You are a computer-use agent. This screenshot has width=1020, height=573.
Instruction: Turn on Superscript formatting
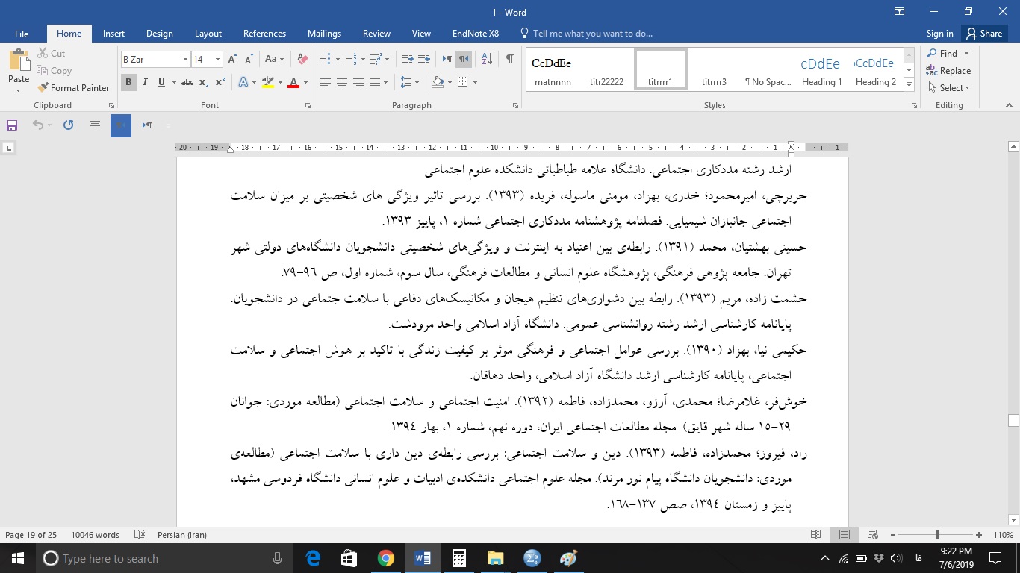(x=218, y=82)
